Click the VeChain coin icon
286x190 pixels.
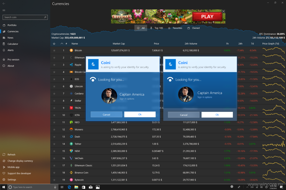pos(71,158)
